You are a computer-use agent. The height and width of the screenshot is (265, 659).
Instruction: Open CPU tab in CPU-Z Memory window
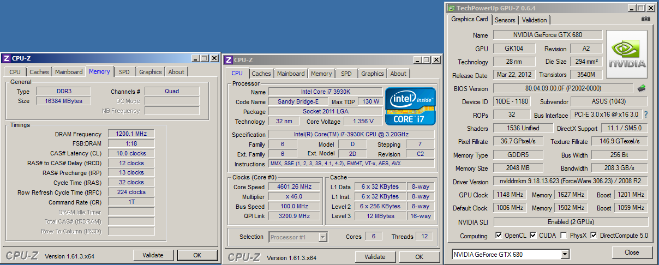(x=15, y=72)
